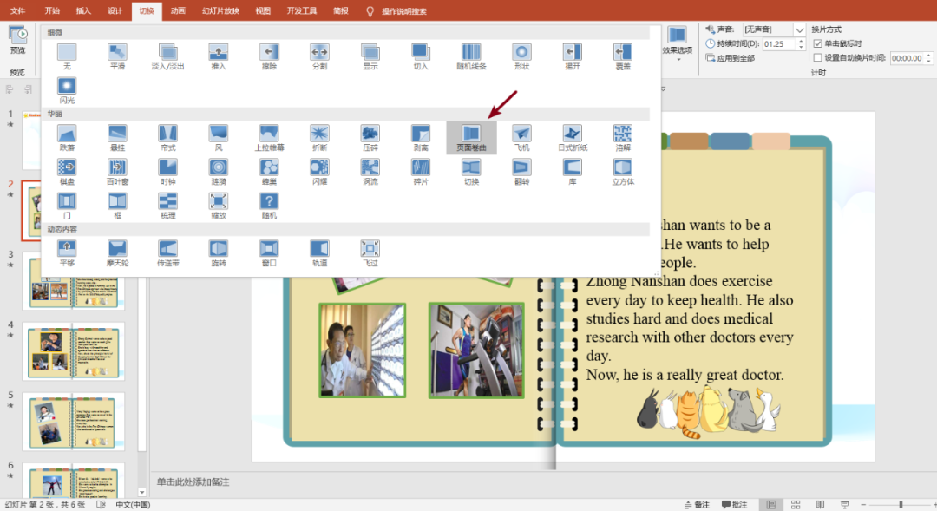Click the notes area 单击此处添加备注
This screenshot has width=937, height=511.
193,482
